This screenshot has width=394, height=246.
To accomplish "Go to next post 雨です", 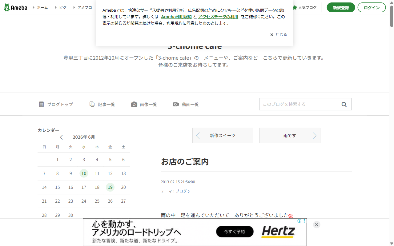I will [x=290, y=136].
